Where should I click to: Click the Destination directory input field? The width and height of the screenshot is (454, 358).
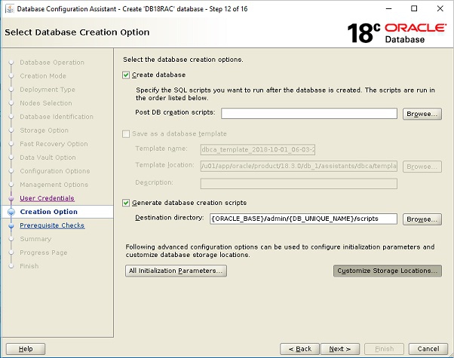pos(303,219)
